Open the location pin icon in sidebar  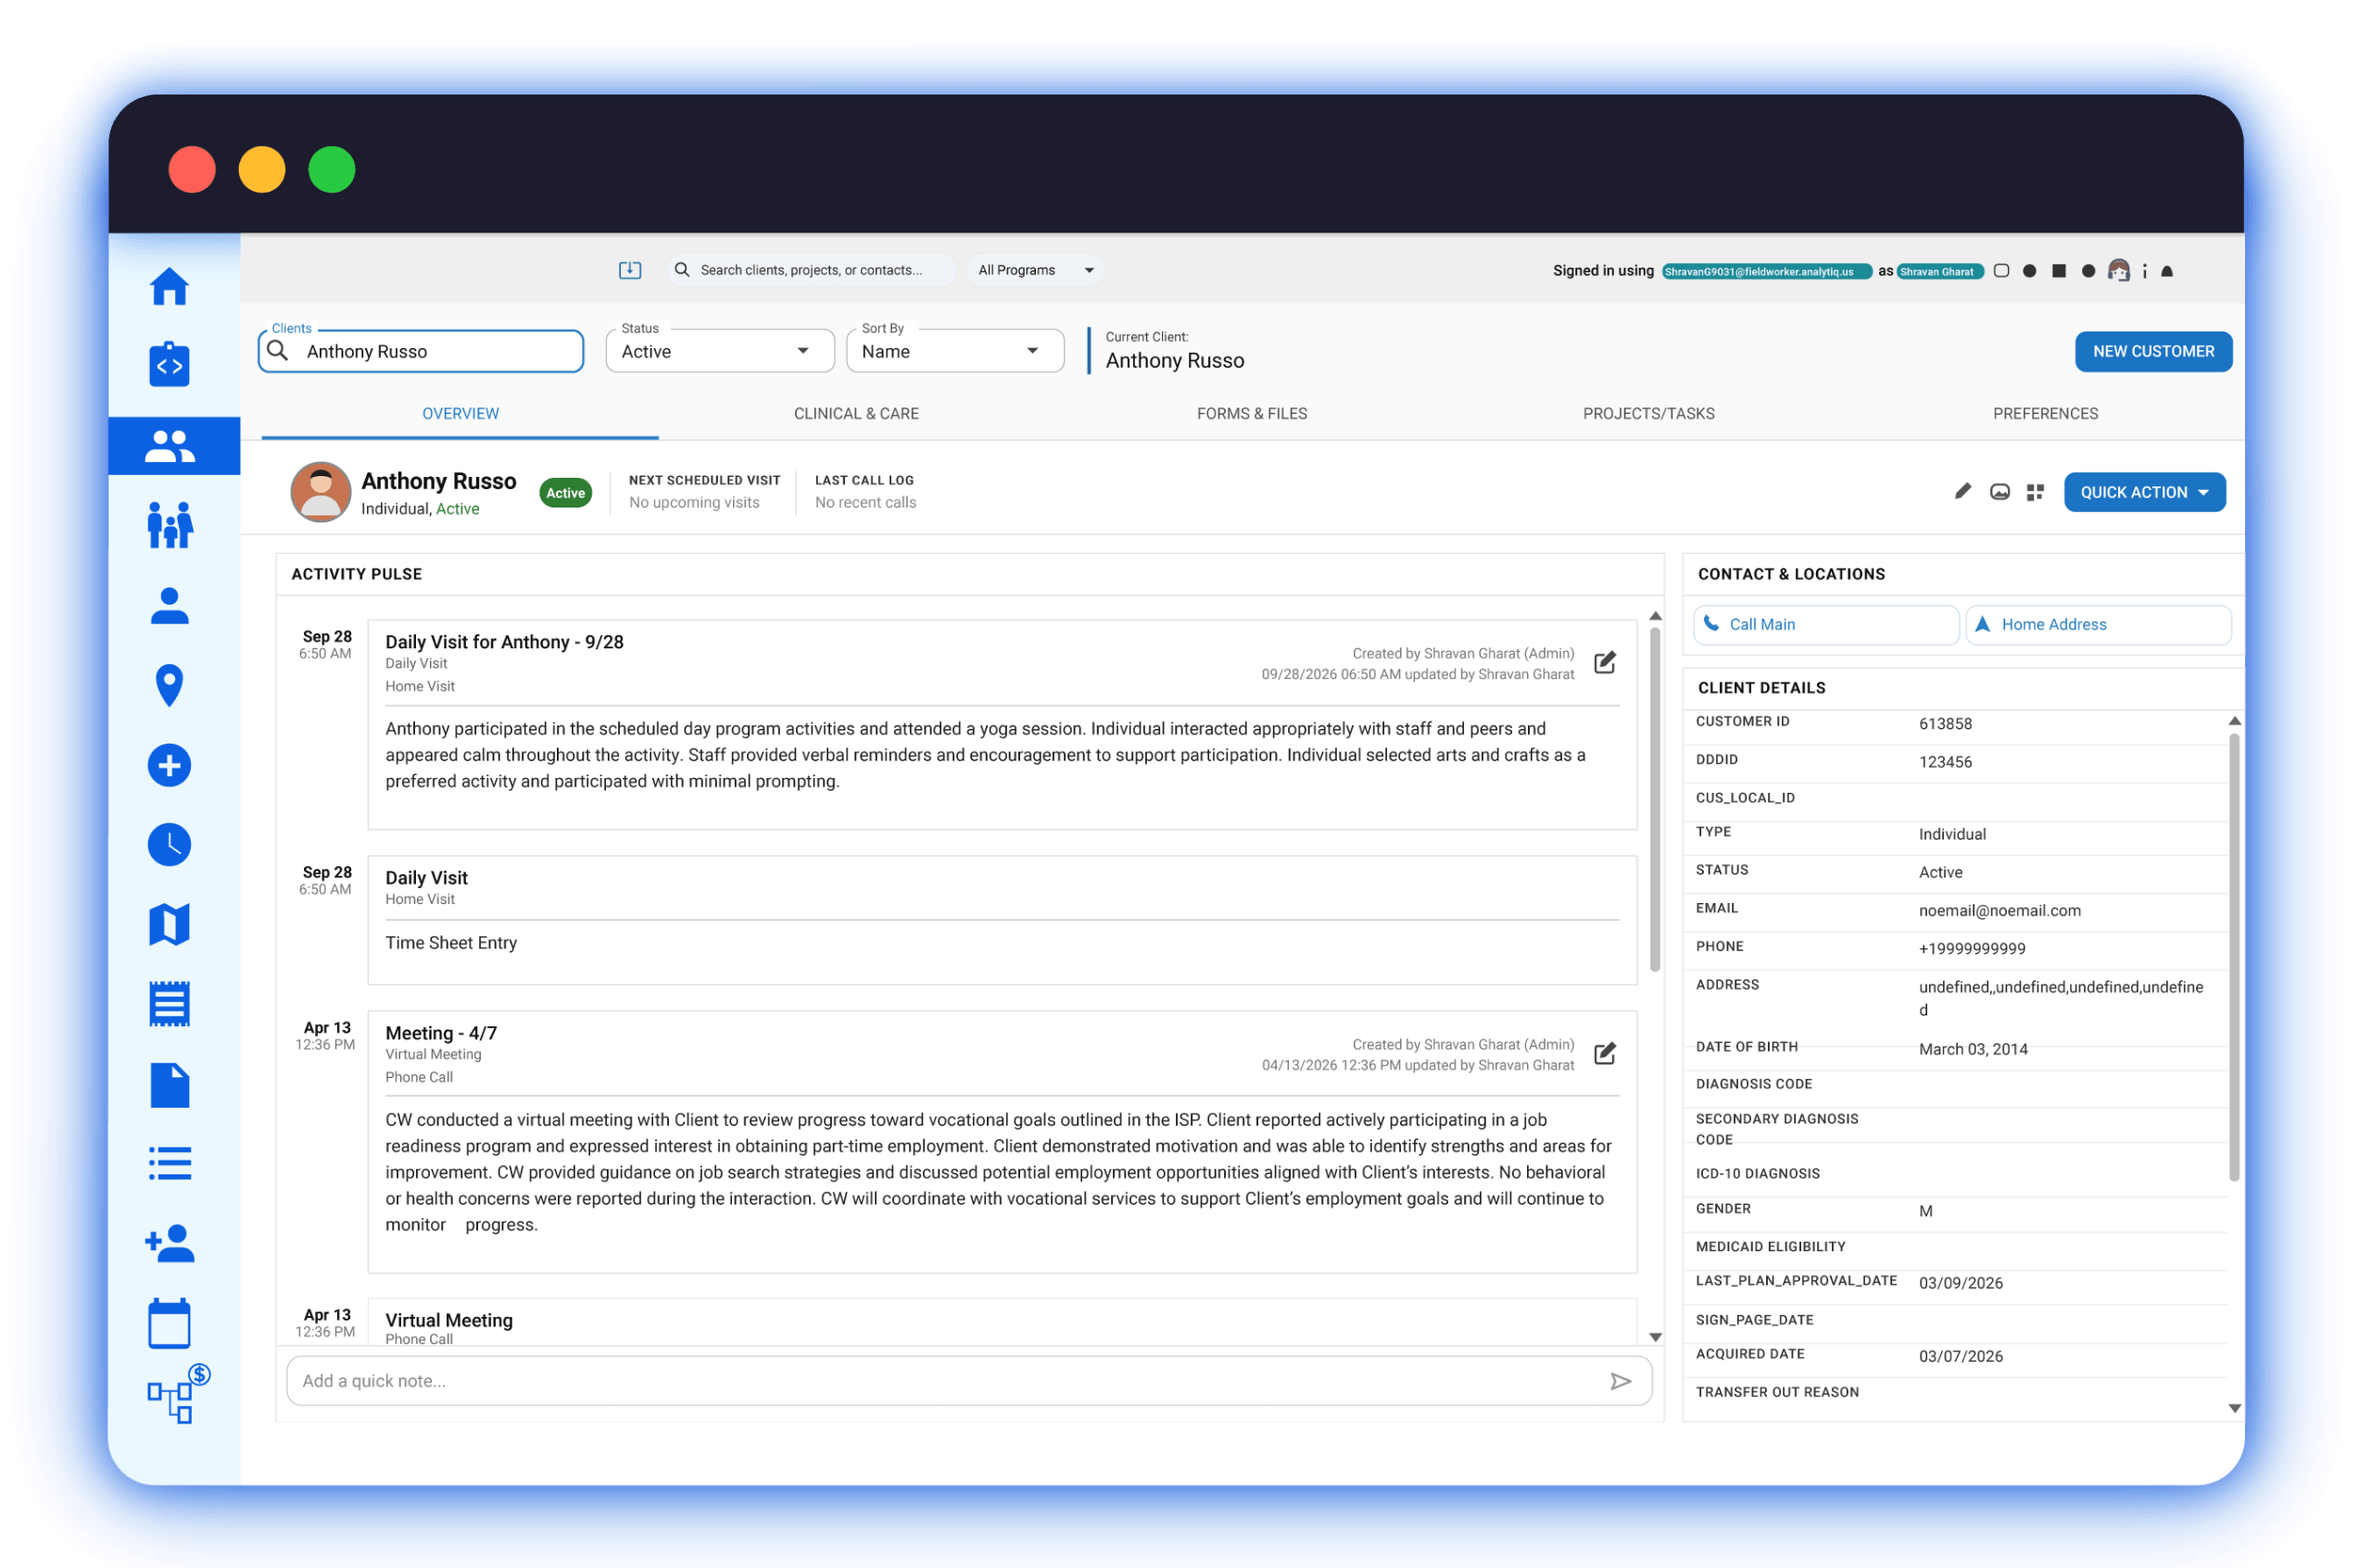click(169, 686)
